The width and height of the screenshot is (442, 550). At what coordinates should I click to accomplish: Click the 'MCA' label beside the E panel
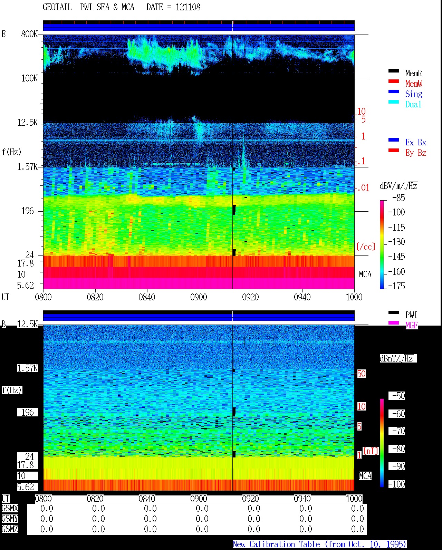365,274
